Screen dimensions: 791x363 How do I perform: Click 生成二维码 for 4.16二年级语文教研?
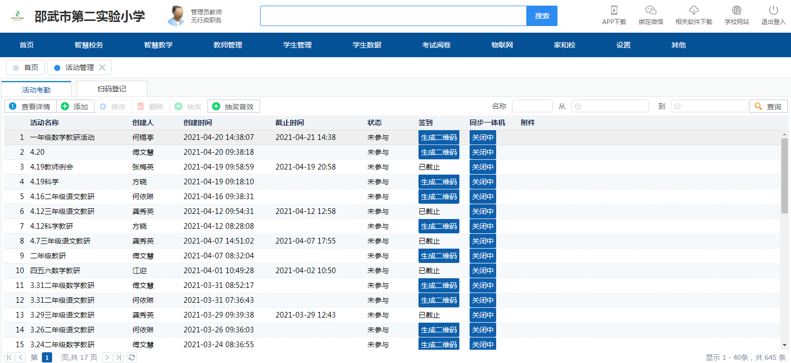439,197
